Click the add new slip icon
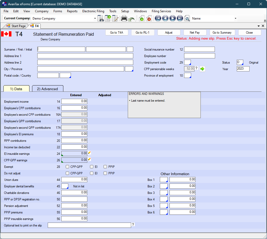Viewport: 267px width, 239px height. [x=142, y=19]
